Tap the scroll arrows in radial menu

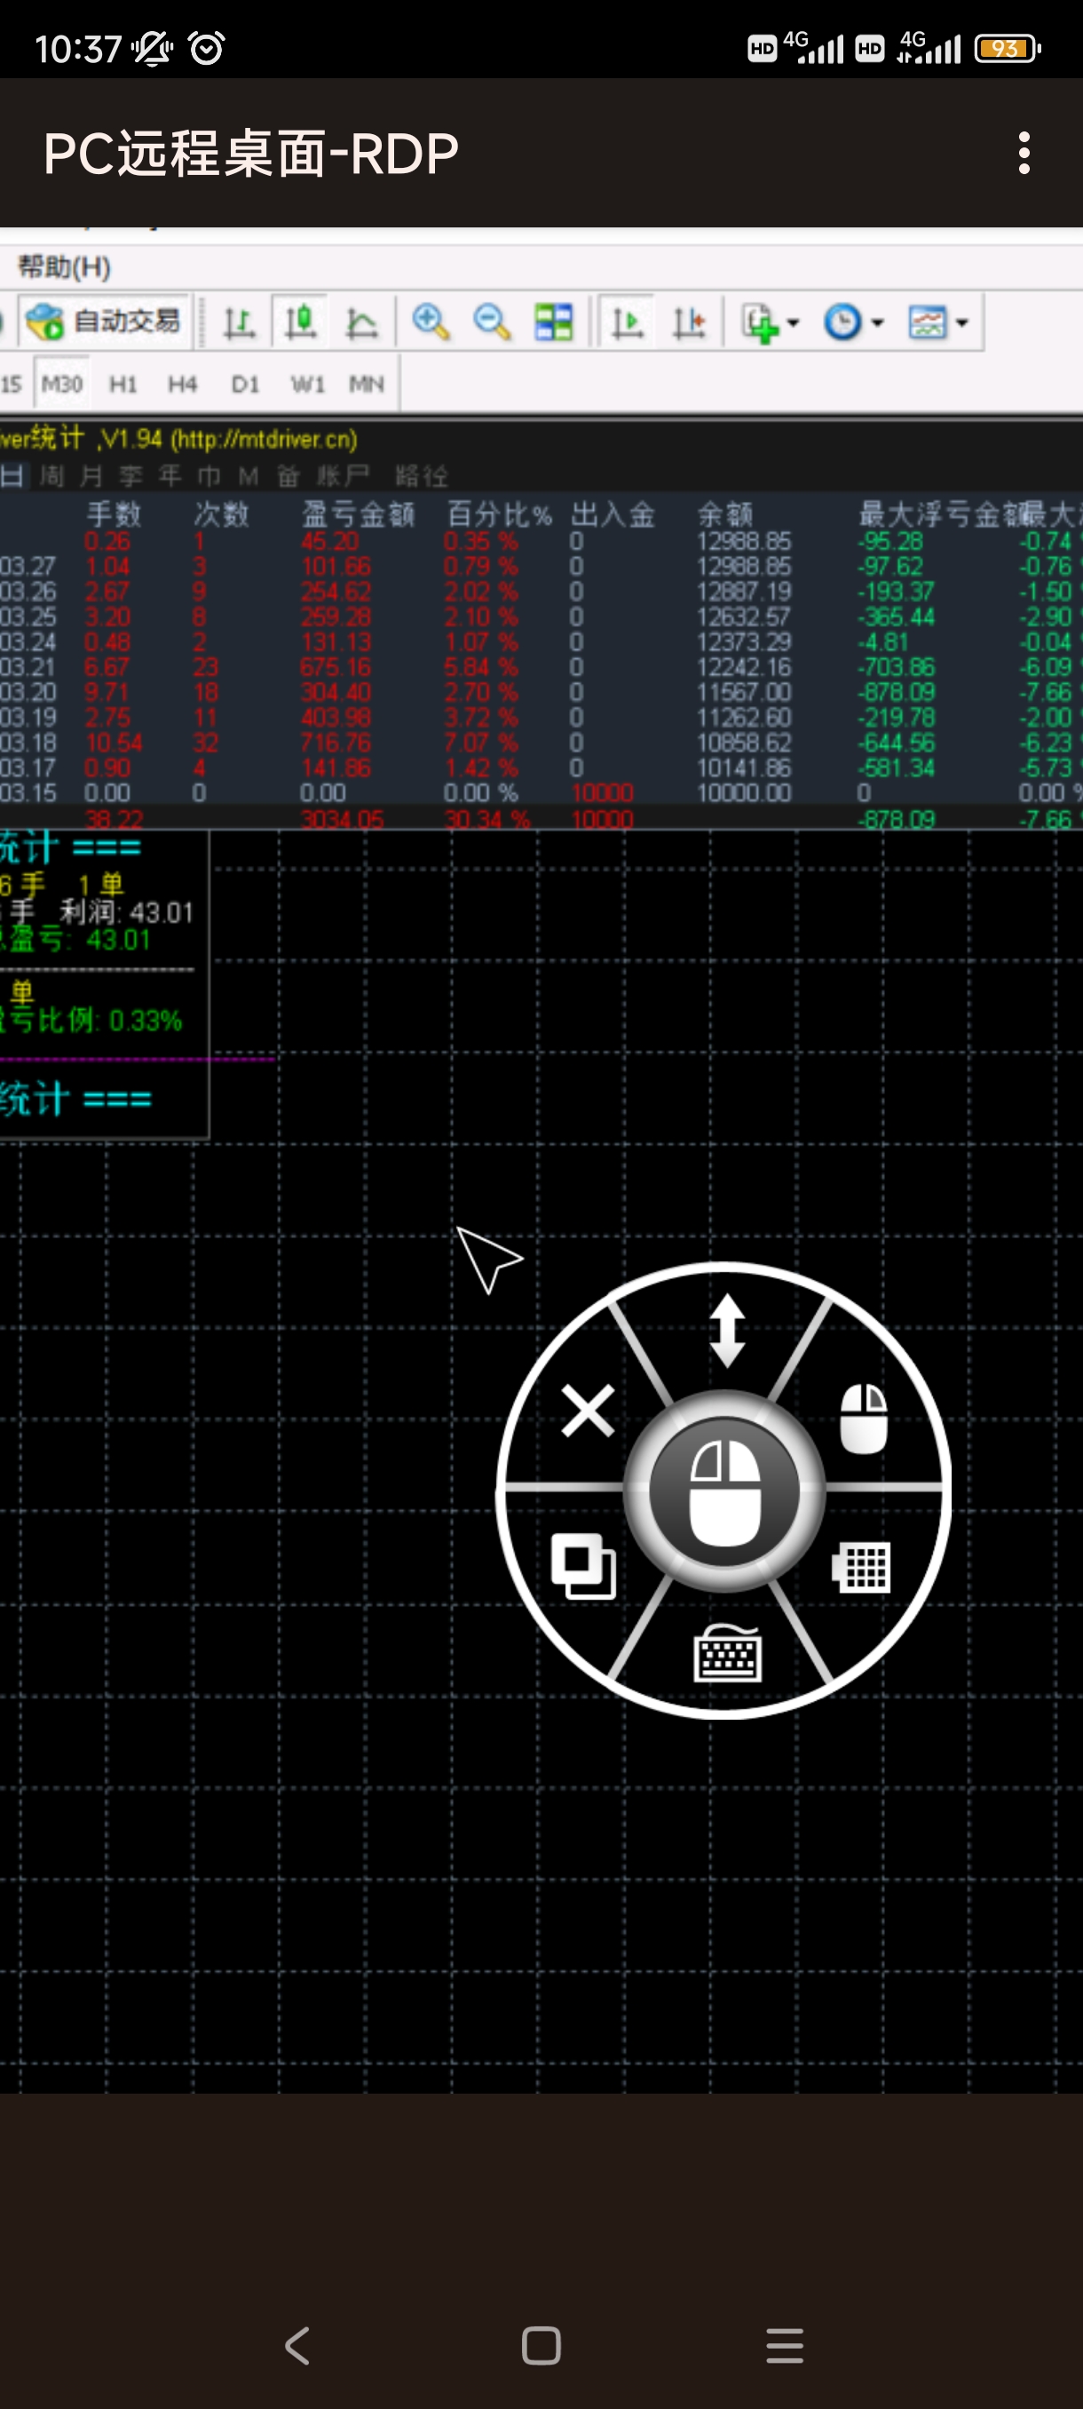click(727, 1331)
